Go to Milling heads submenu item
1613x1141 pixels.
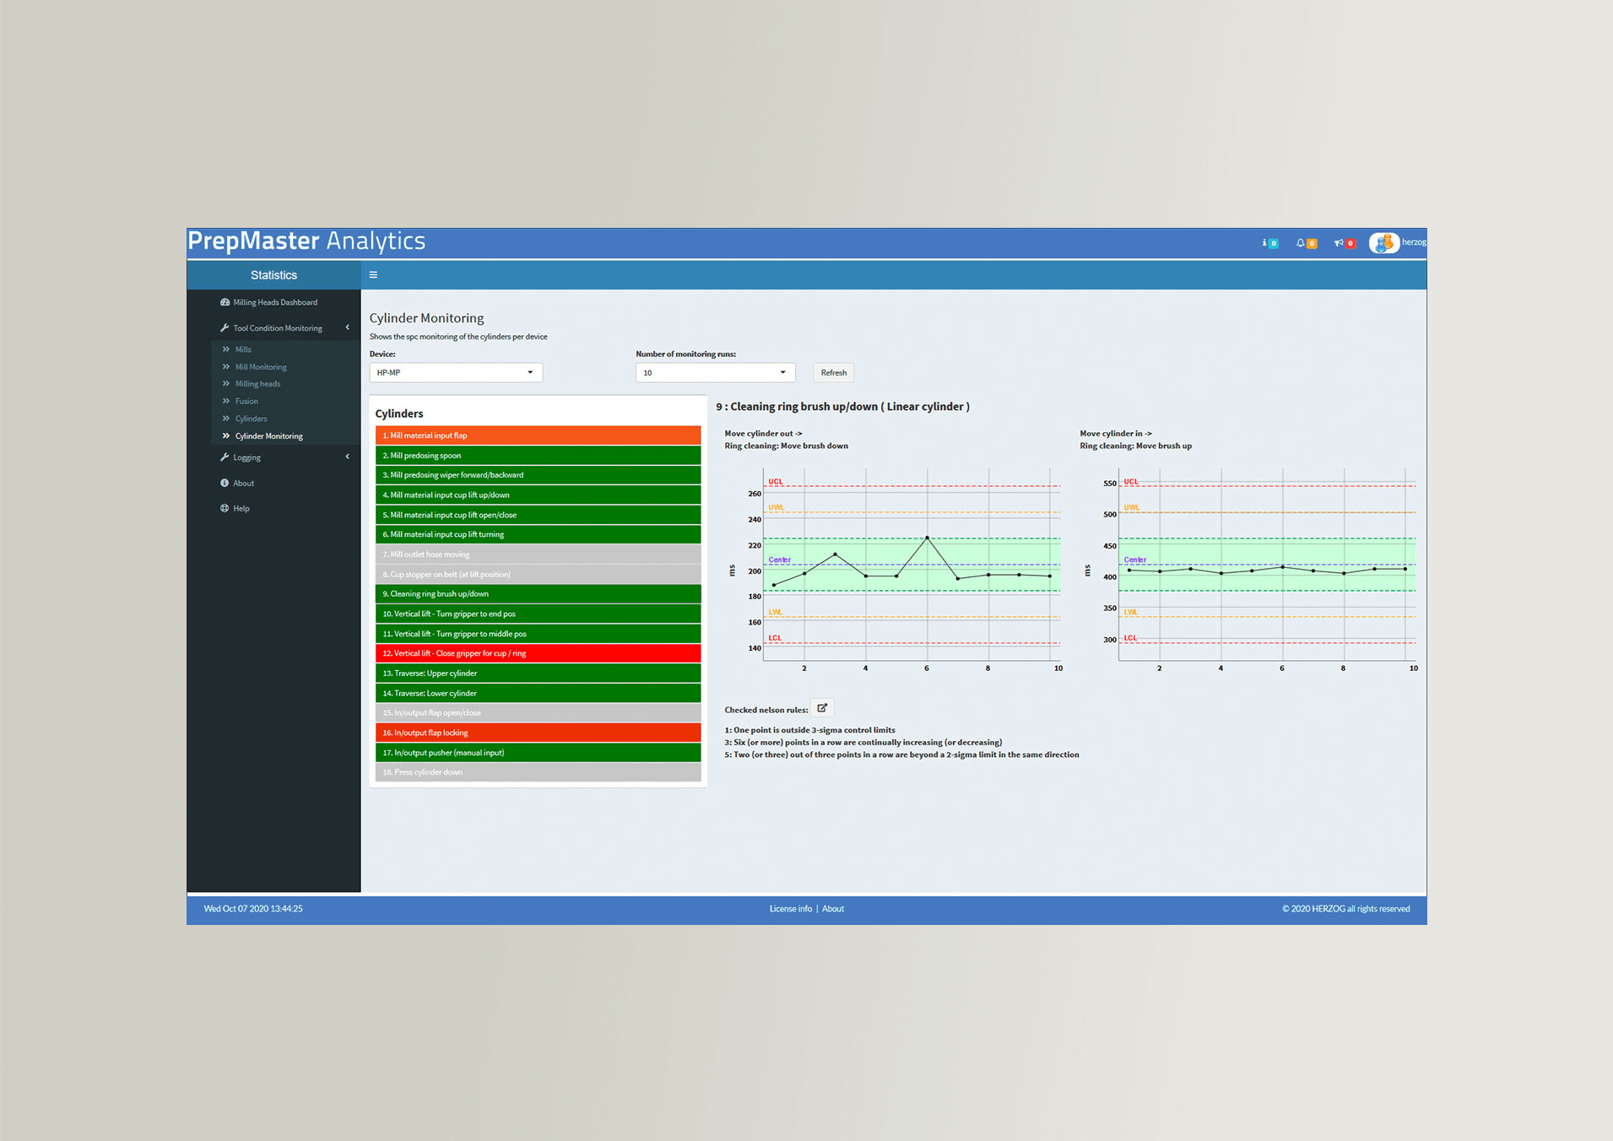click(257, 384)
